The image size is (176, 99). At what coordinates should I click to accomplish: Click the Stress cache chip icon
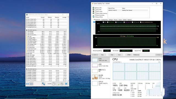(94, 12)
